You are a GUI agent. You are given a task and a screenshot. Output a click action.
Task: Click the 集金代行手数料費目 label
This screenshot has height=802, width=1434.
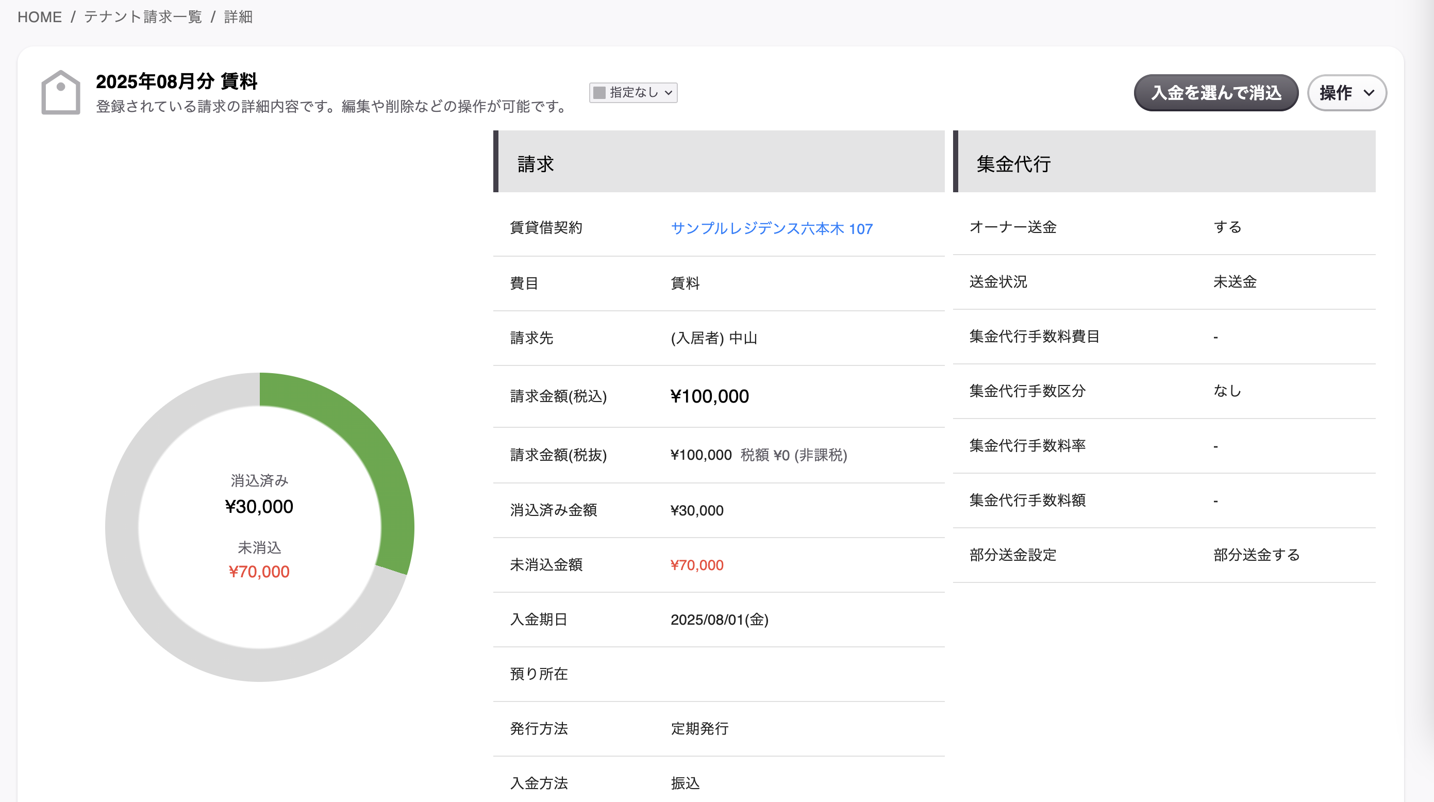pyautogui.click(x=1035, y=336)
